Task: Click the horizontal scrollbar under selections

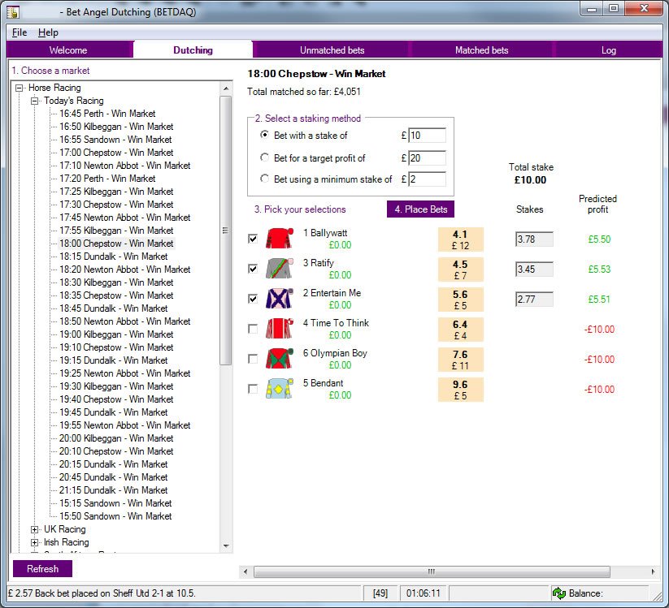Action: 431,571
